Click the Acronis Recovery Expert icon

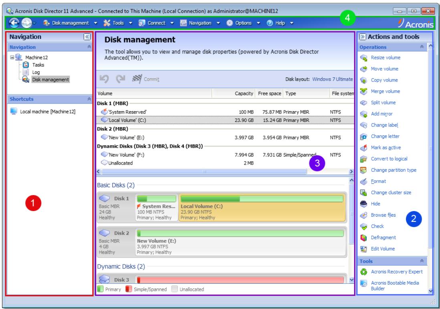(364, 272)
